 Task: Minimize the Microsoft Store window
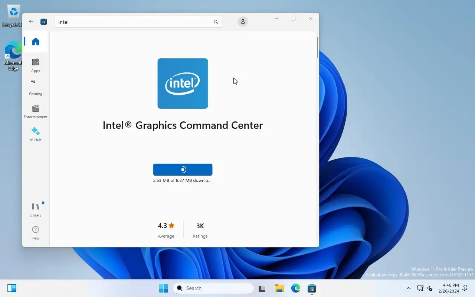tap(276, 19)
